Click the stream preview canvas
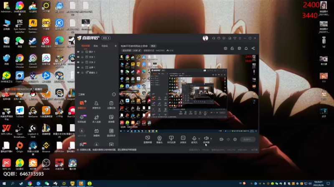This screenshot has width=334, height=187. [188, 93]
